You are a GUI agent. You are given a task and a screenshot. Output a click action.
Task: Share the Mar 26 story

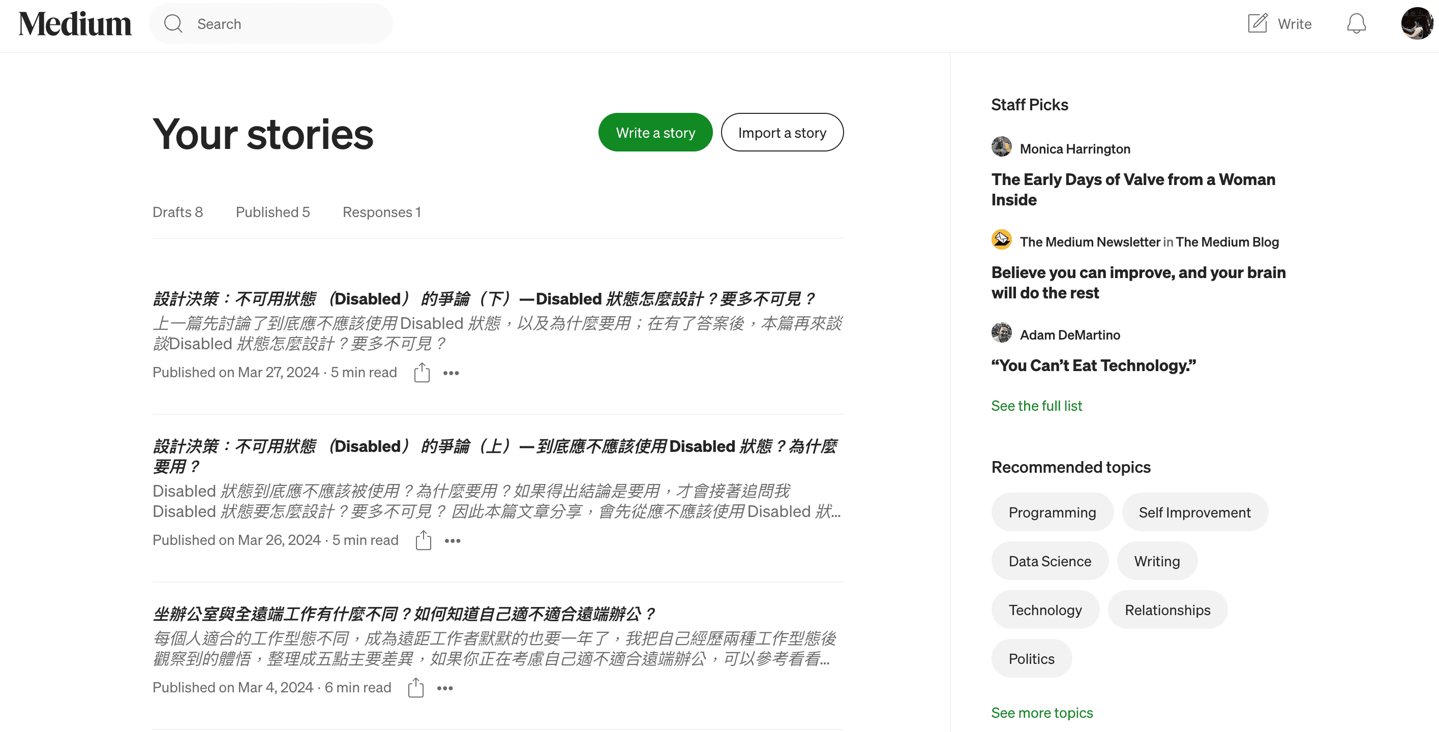[424, 540]
